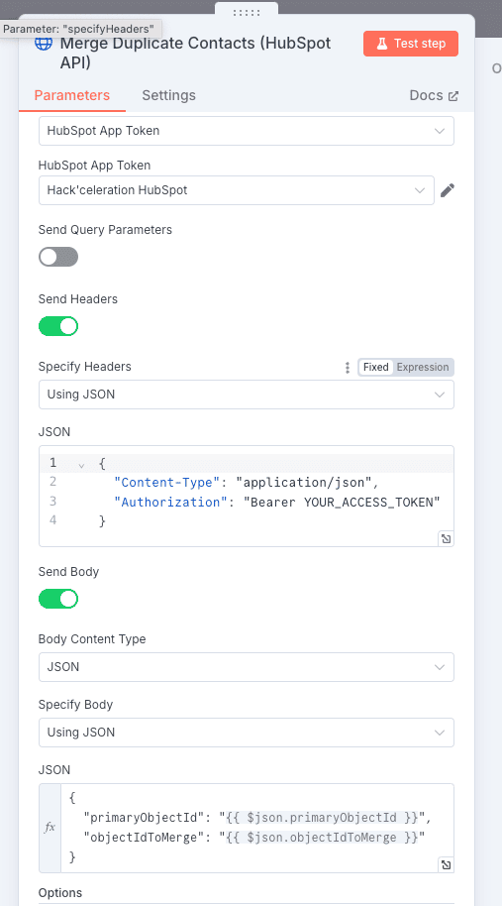502x906 pixels.
Task: Expand the Specify Body Using JSON dropdown
Action: point(247,733)
